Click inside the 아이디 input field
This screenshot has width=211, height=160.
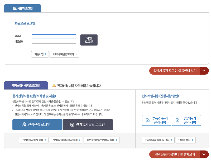coord(54,36)
